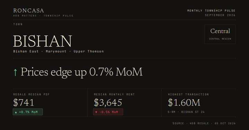Click the red down triangle in rent badge
This screenshot has width=249, height=130.
coord(96,112)
